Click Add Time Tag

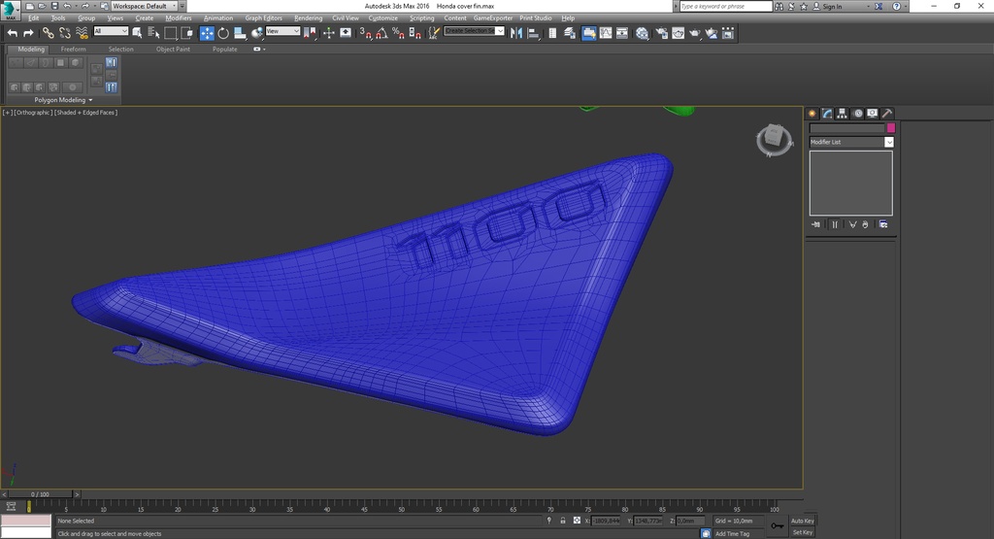[732, 534]
